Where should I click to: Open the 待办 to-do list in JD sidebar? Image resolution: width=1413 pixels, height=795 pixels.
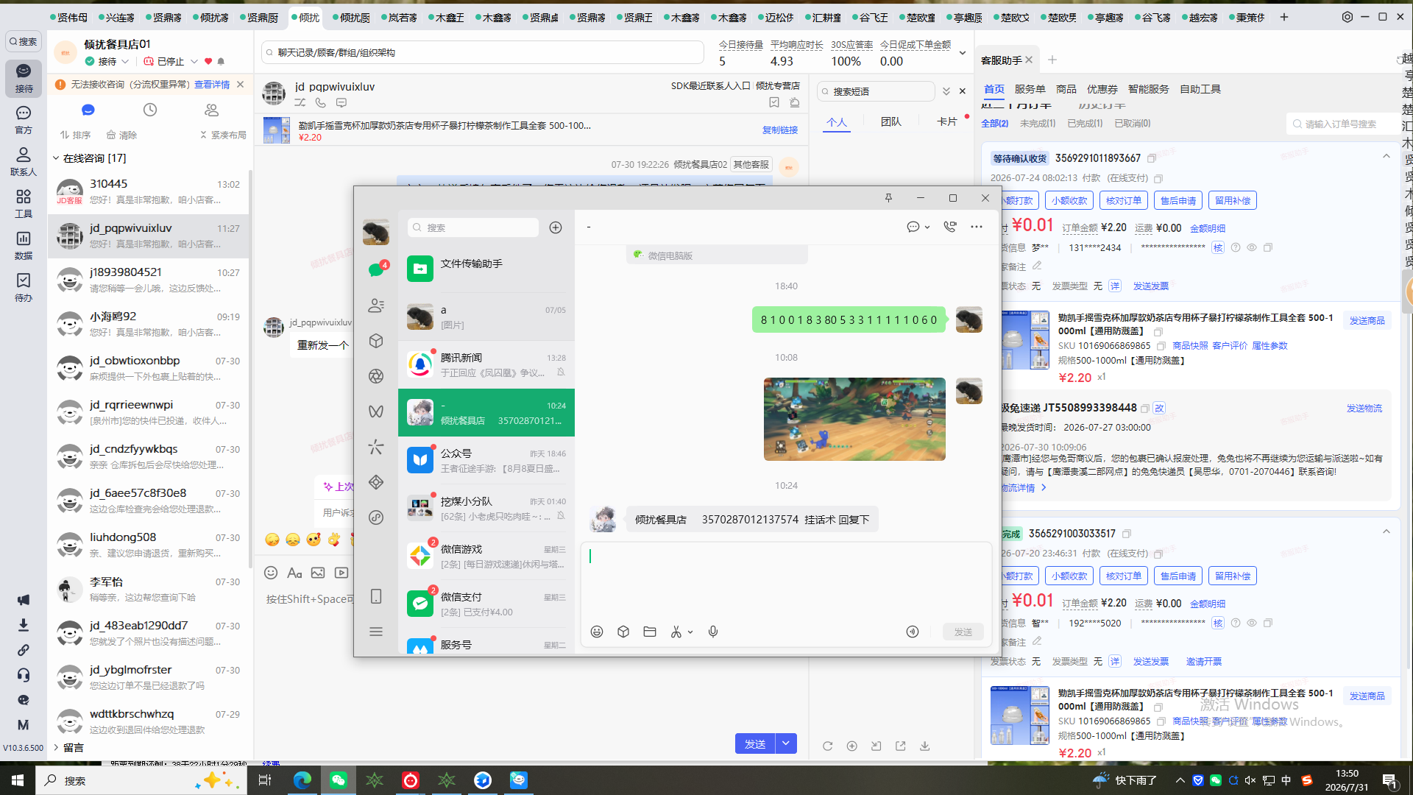point(24,287)
